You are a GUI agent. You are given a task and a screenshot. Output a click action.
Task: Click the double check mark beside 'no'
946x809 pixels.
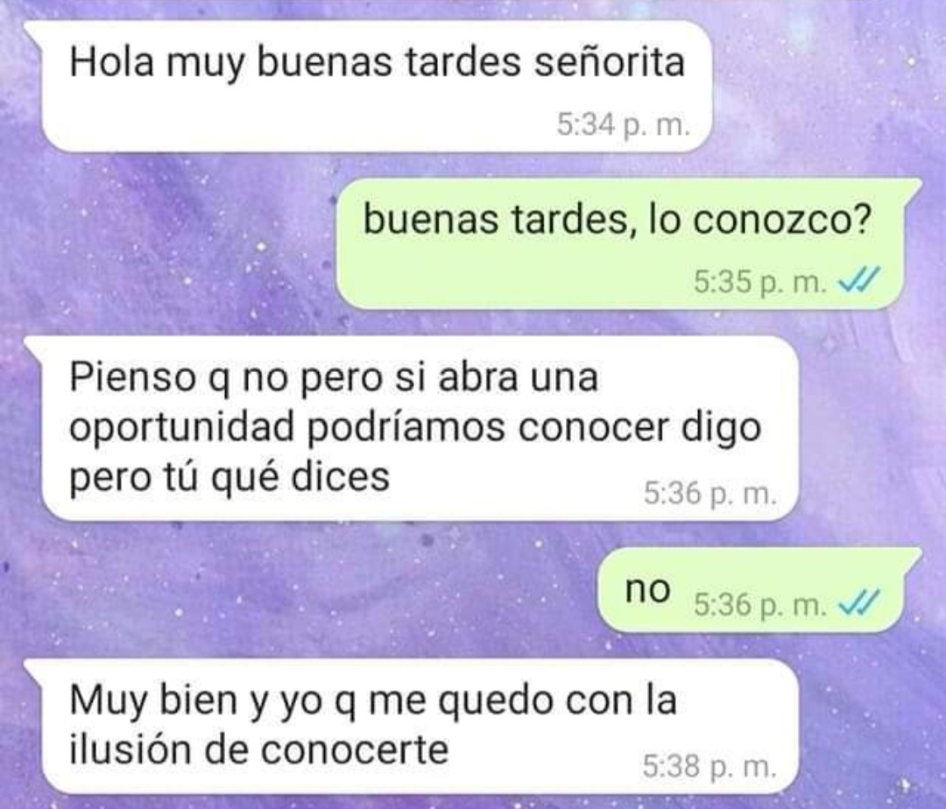[x=860, y=602]
